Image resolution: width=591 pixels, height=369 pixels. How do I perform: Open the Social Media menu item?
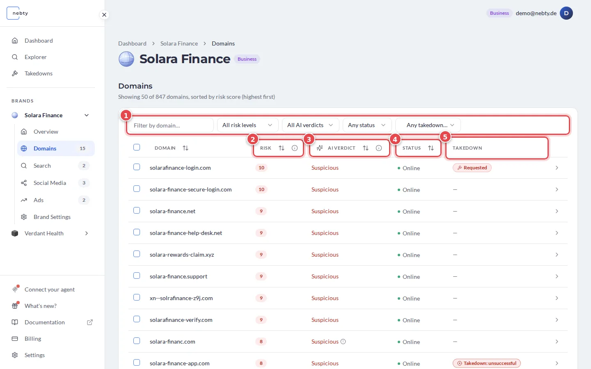(56, 183)
